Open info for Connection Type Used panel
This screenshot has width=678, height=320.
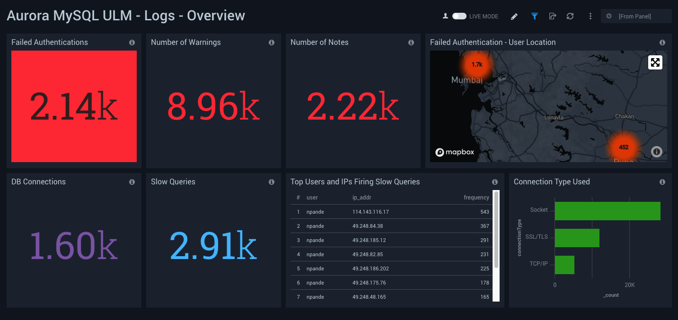coord(662,182)
